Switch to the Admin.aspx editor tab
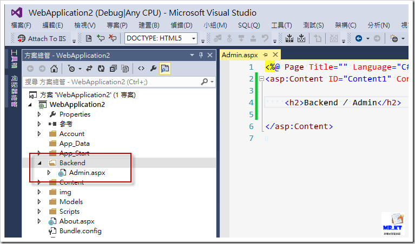The width and height of the screenshot is (415, 244). click(x=240, y=55)
